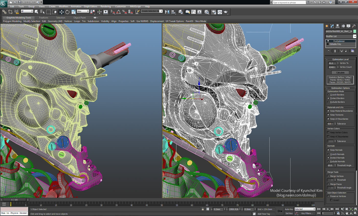
Task: Enable the Merge Vertices checkbox
Action: tap(328, 176)
